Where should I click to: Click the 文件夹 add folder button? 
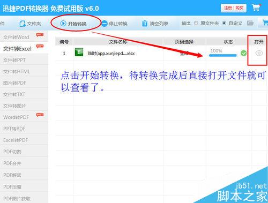pos(30,24)
